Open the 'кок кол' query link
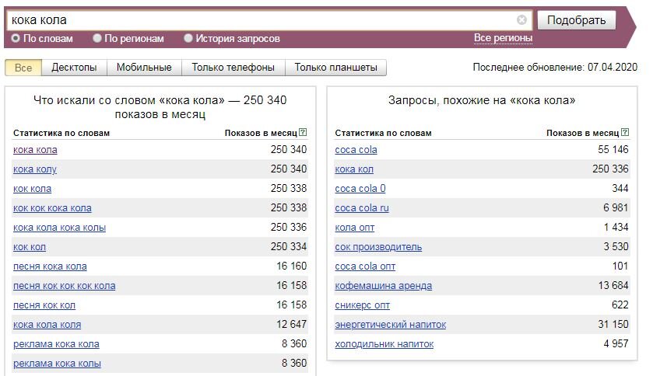 [30, 247]
